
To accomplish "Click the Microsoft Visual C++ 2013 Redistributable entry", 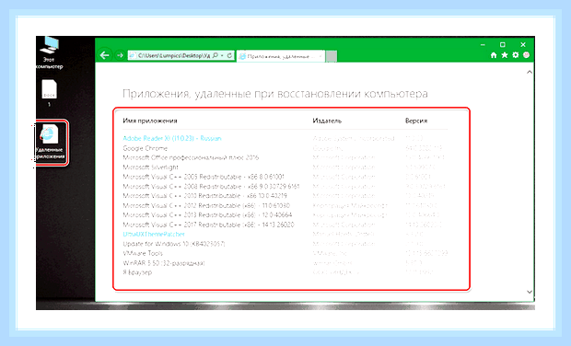I will (x=207, y=215).
